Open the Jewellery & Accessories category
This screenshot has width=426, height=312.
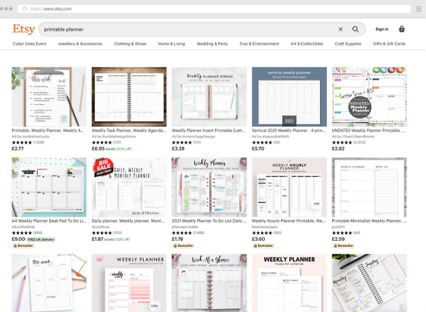click(80, 44)
